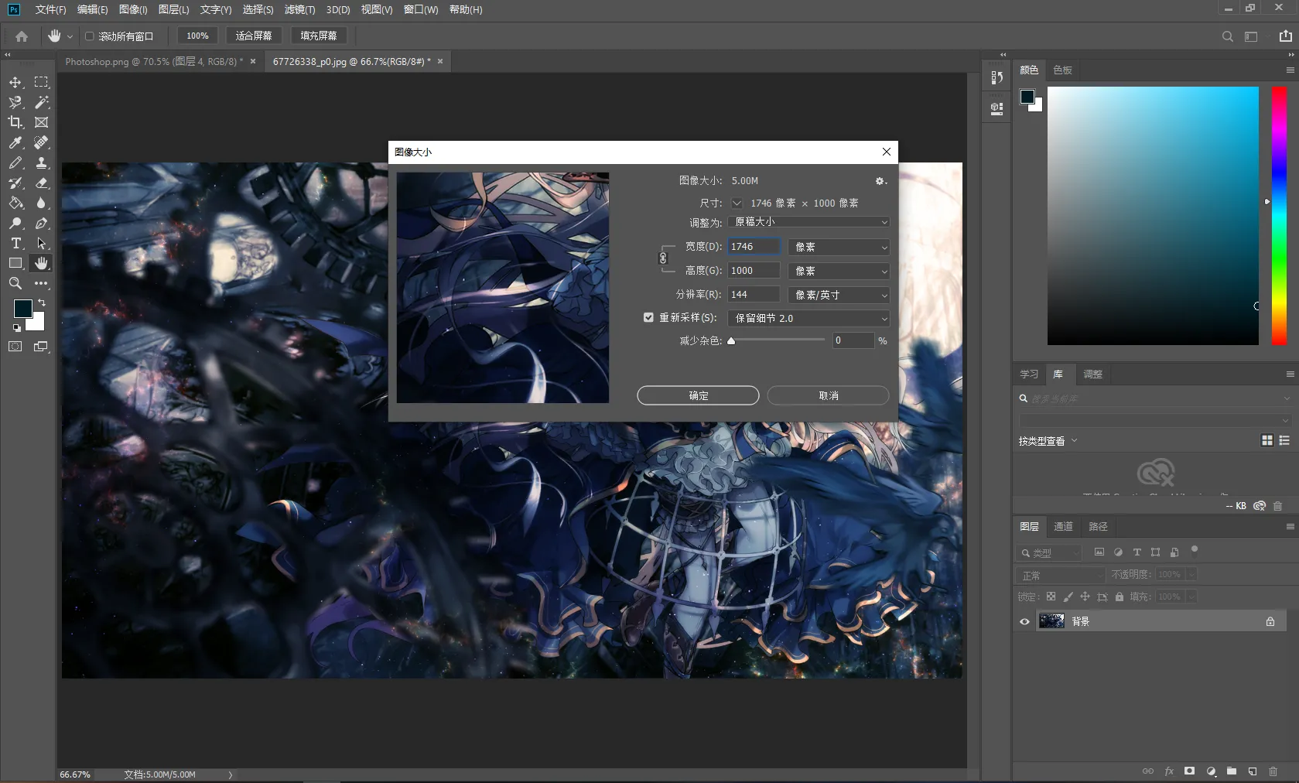Open the 文件(F) menu
The width and height of the screenshot is (1299, 783).
point(50,9)
